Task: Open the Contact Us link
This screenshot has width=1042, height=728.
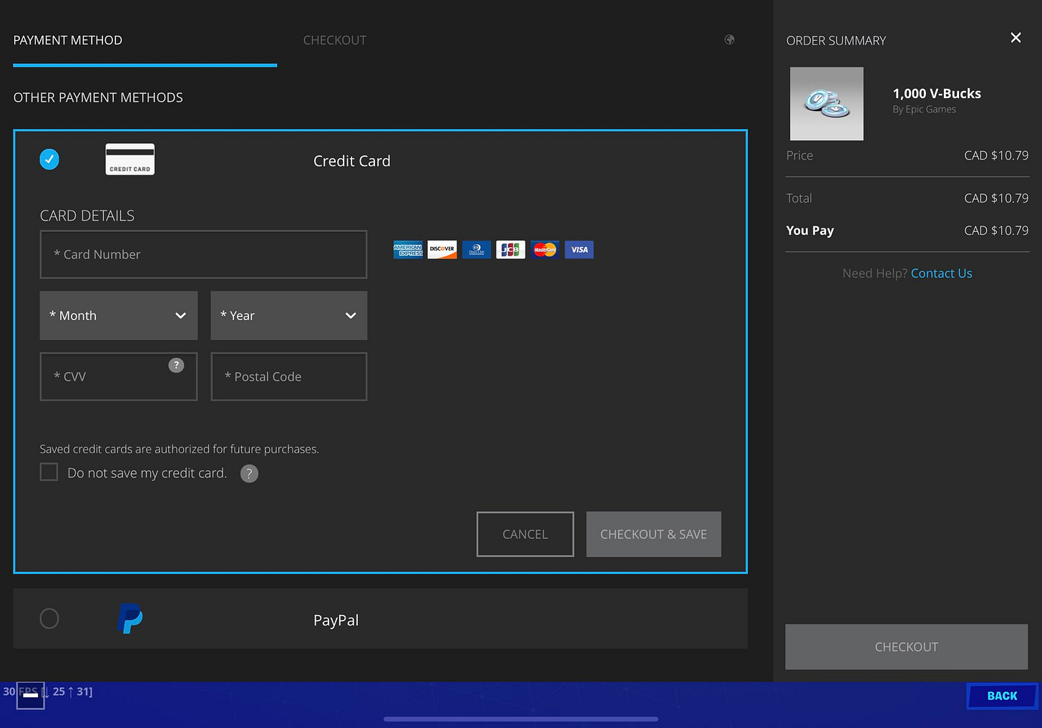Action: point(941,273)
